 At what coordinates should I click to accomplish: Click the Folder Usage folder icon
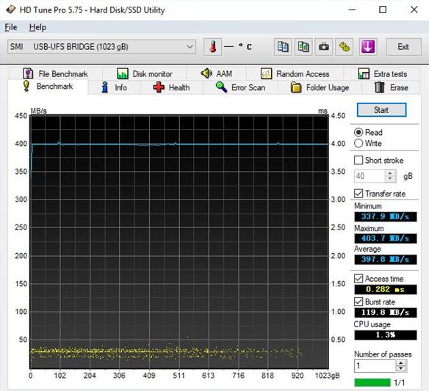296,87
